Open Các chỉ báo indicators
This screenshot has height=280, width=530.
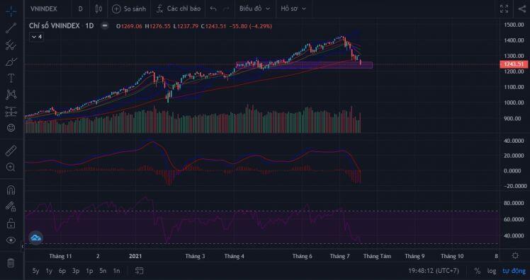click(178, 9)
